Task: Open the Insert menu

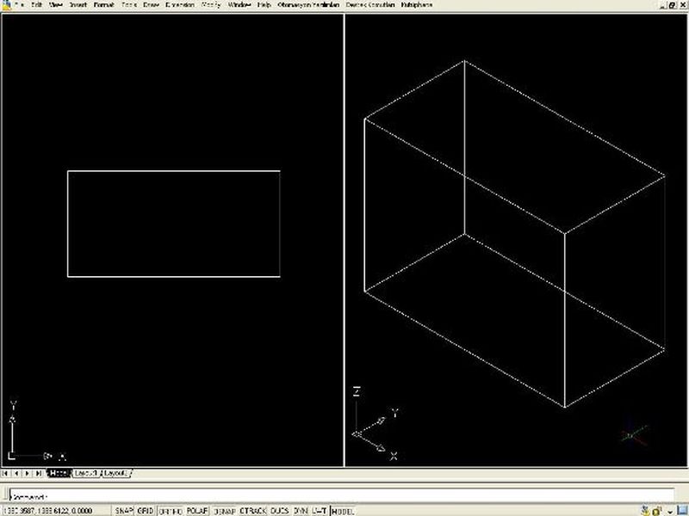Action: pos(78,4)
